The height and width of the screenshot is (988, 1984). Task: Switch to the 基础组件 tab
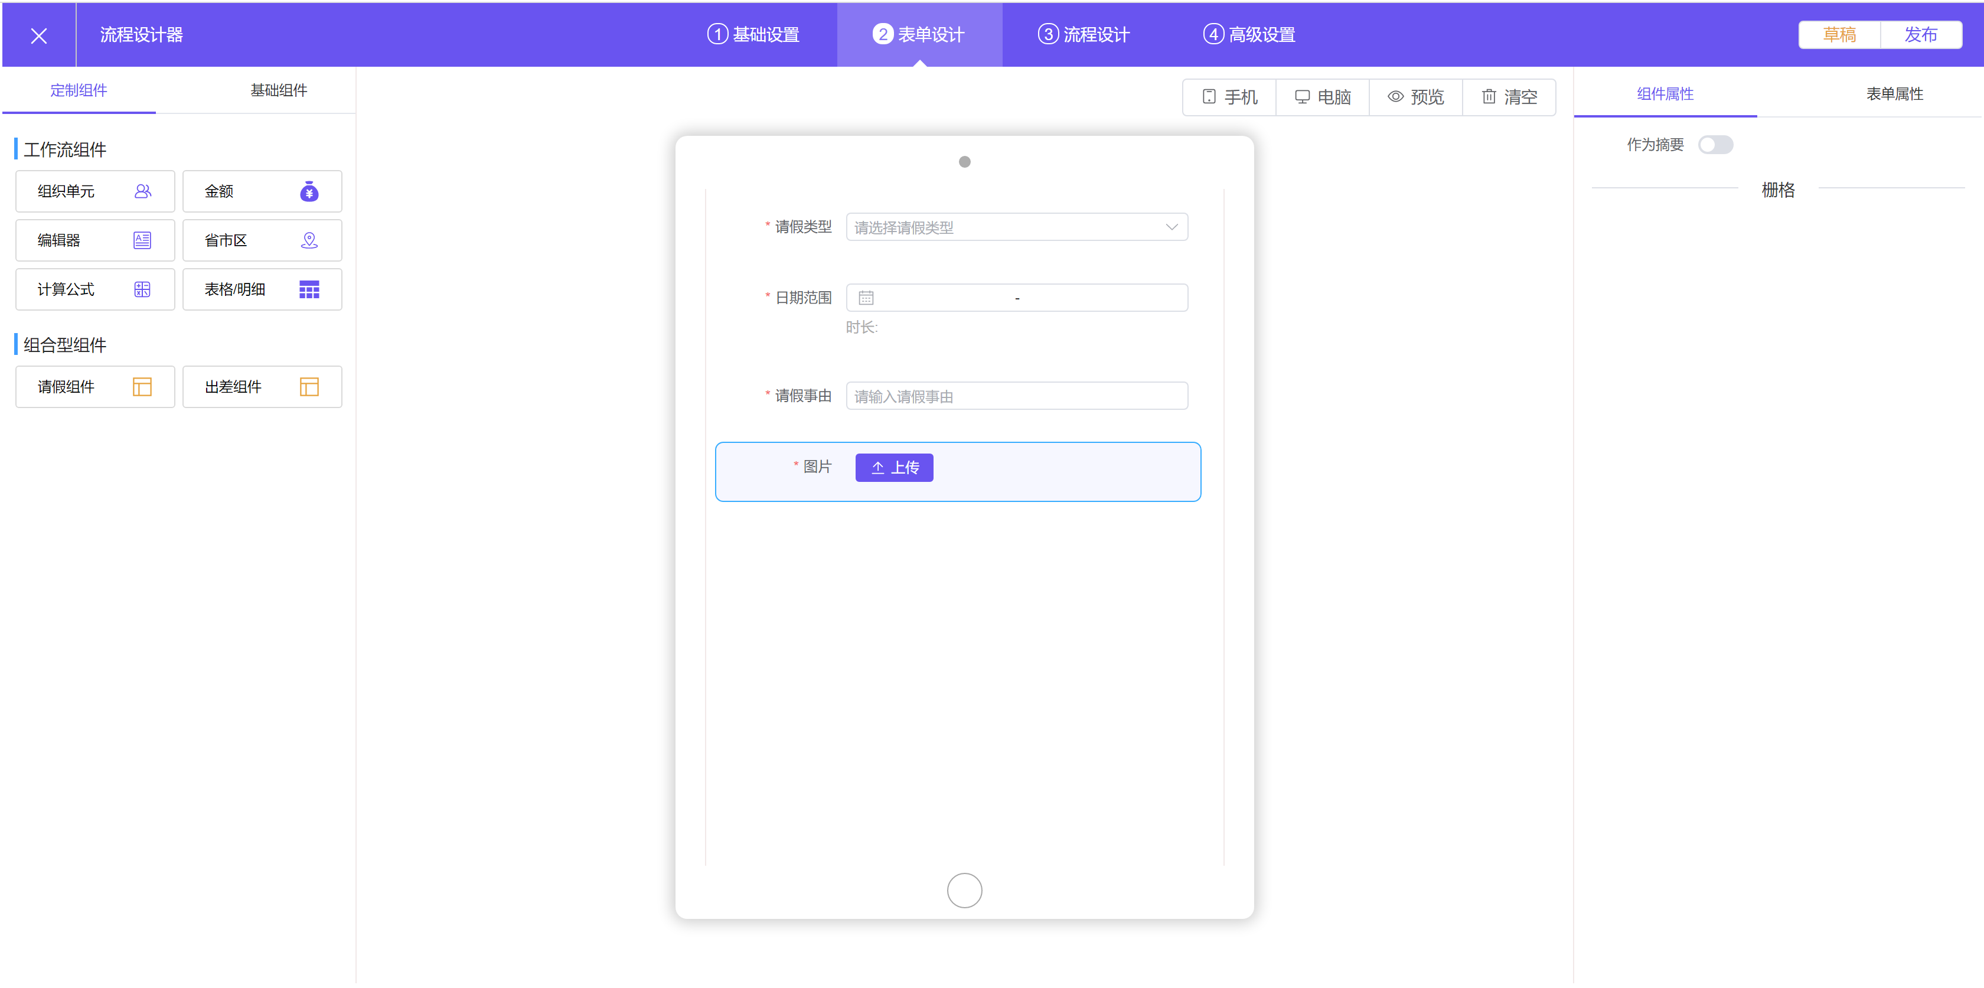278,91
